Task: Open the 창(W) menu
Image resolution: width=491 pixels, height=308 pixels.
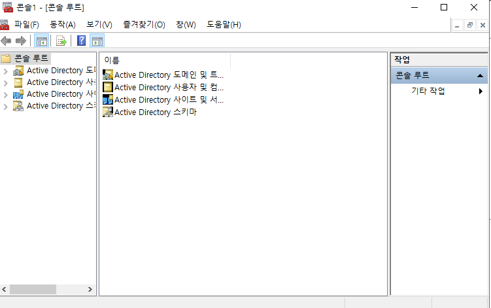Action: [186, 25]
